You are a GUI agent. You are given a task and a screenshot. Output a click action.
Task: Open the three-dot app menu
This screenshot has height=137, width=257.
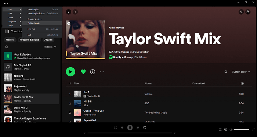[x=6, y=3]
